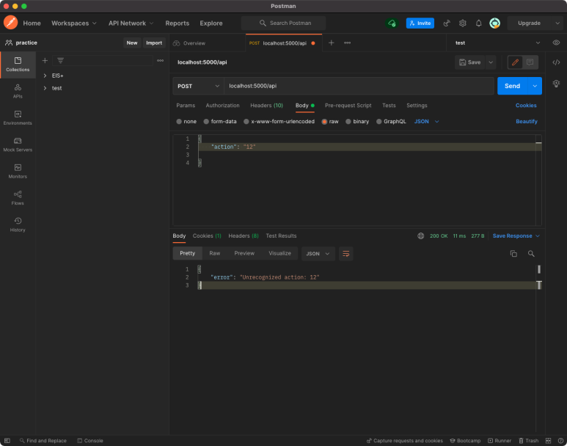Open the Send button dropdown arrow
Image resolution: width=567 pixels, height=446 pixels.
click(x=535, y=86)
